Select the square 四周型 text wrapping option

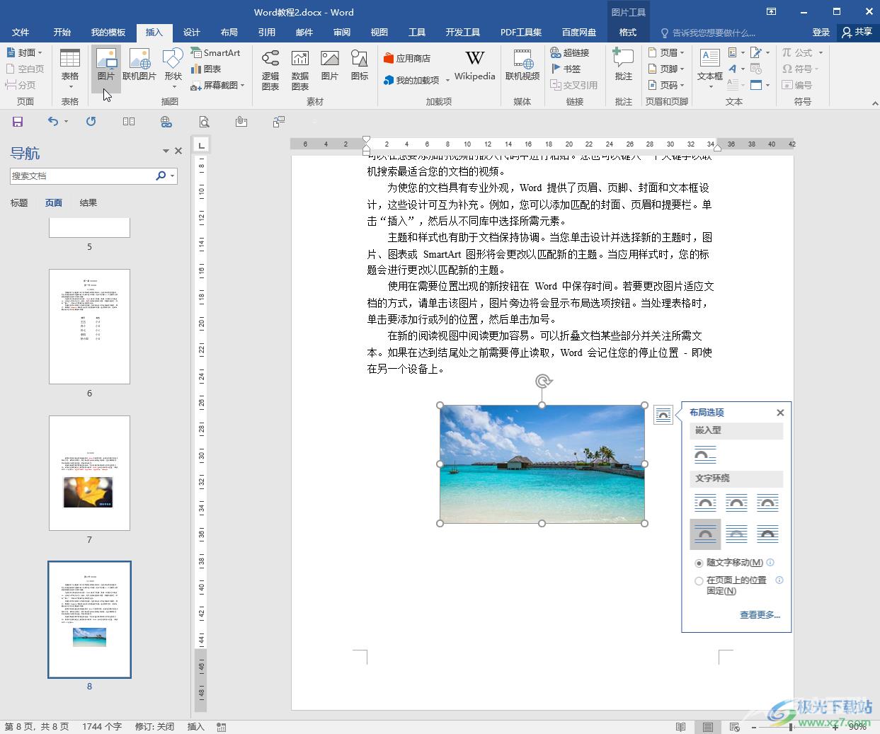coord(705,503)
